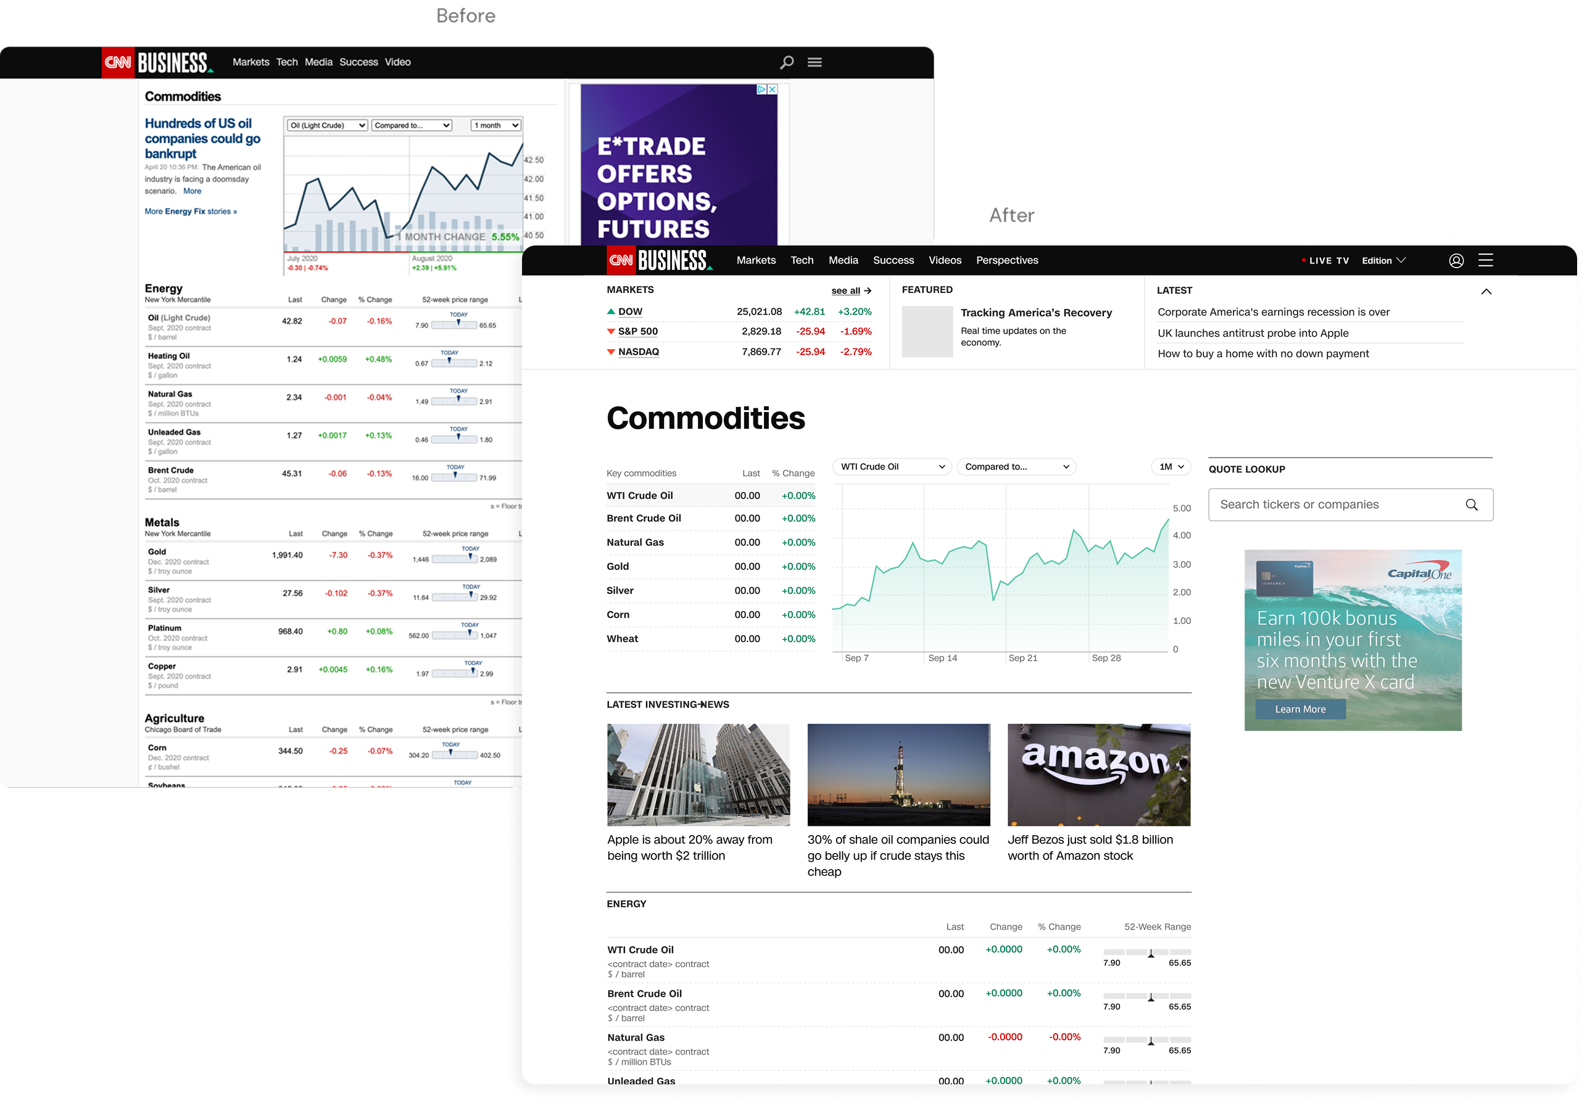Open Jeff Bezos sold Amazon stock headline

[x=1090, y=847]
